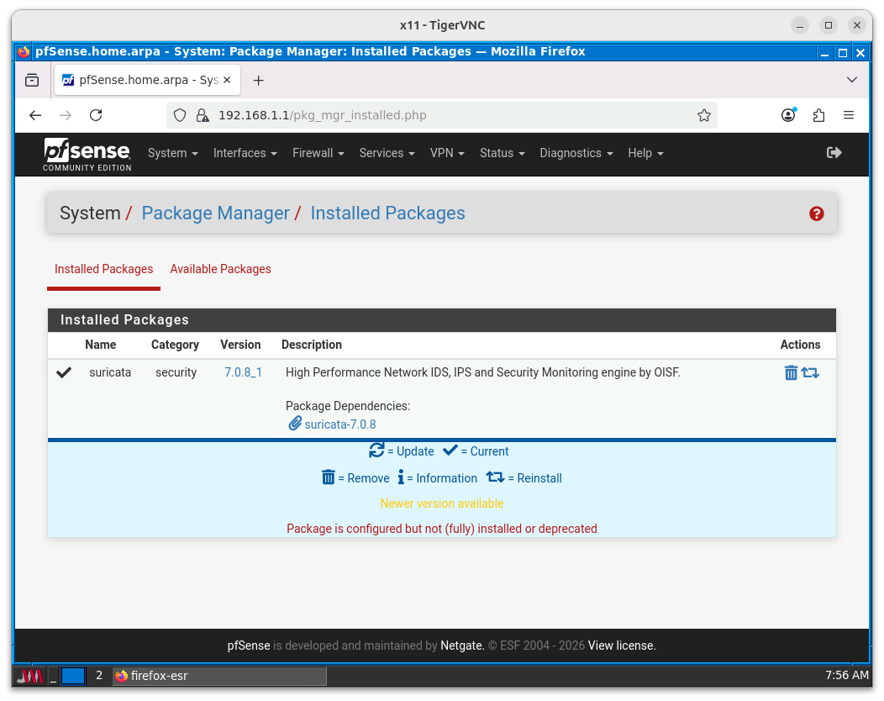Switch to the Installed Packages tab
This screenshot has height=701, width=884.
[103, 270]
